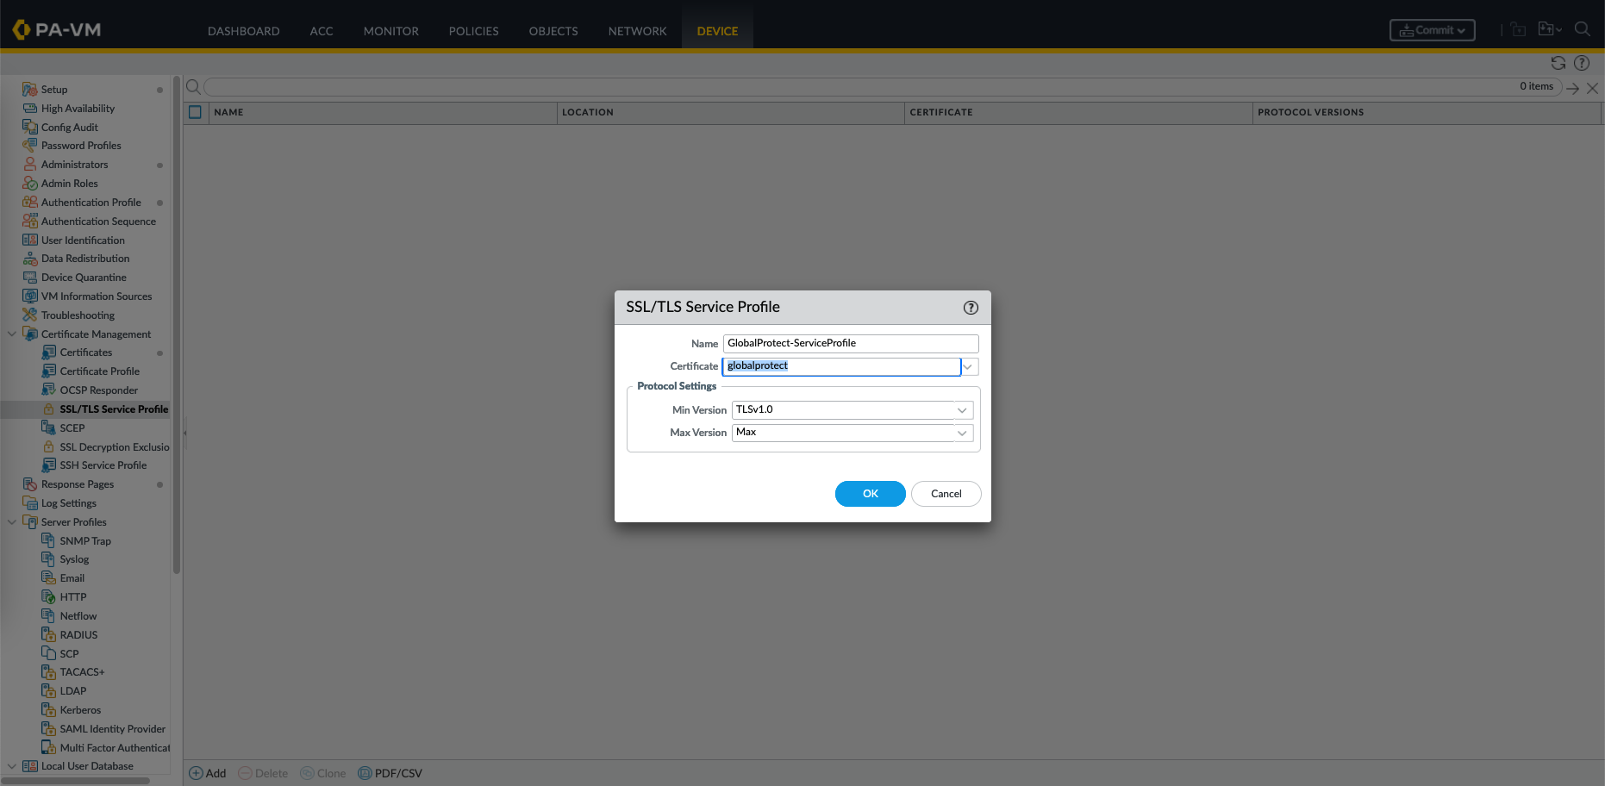Toggle the select-all checkbox in table header
The image size is (1605, 786).
click(x=195, y=112)
